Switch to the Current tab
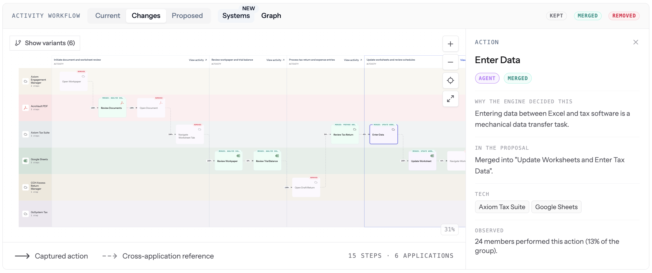The image size is (652, 273). 107,16
